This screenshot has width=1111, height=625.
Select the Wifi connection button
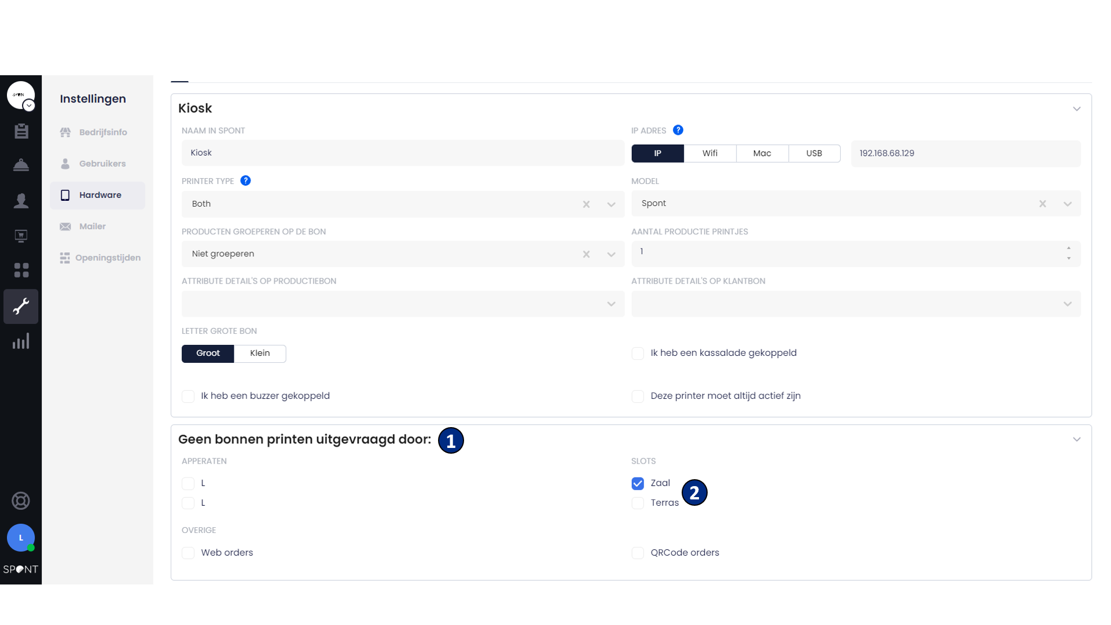point(709,153)
